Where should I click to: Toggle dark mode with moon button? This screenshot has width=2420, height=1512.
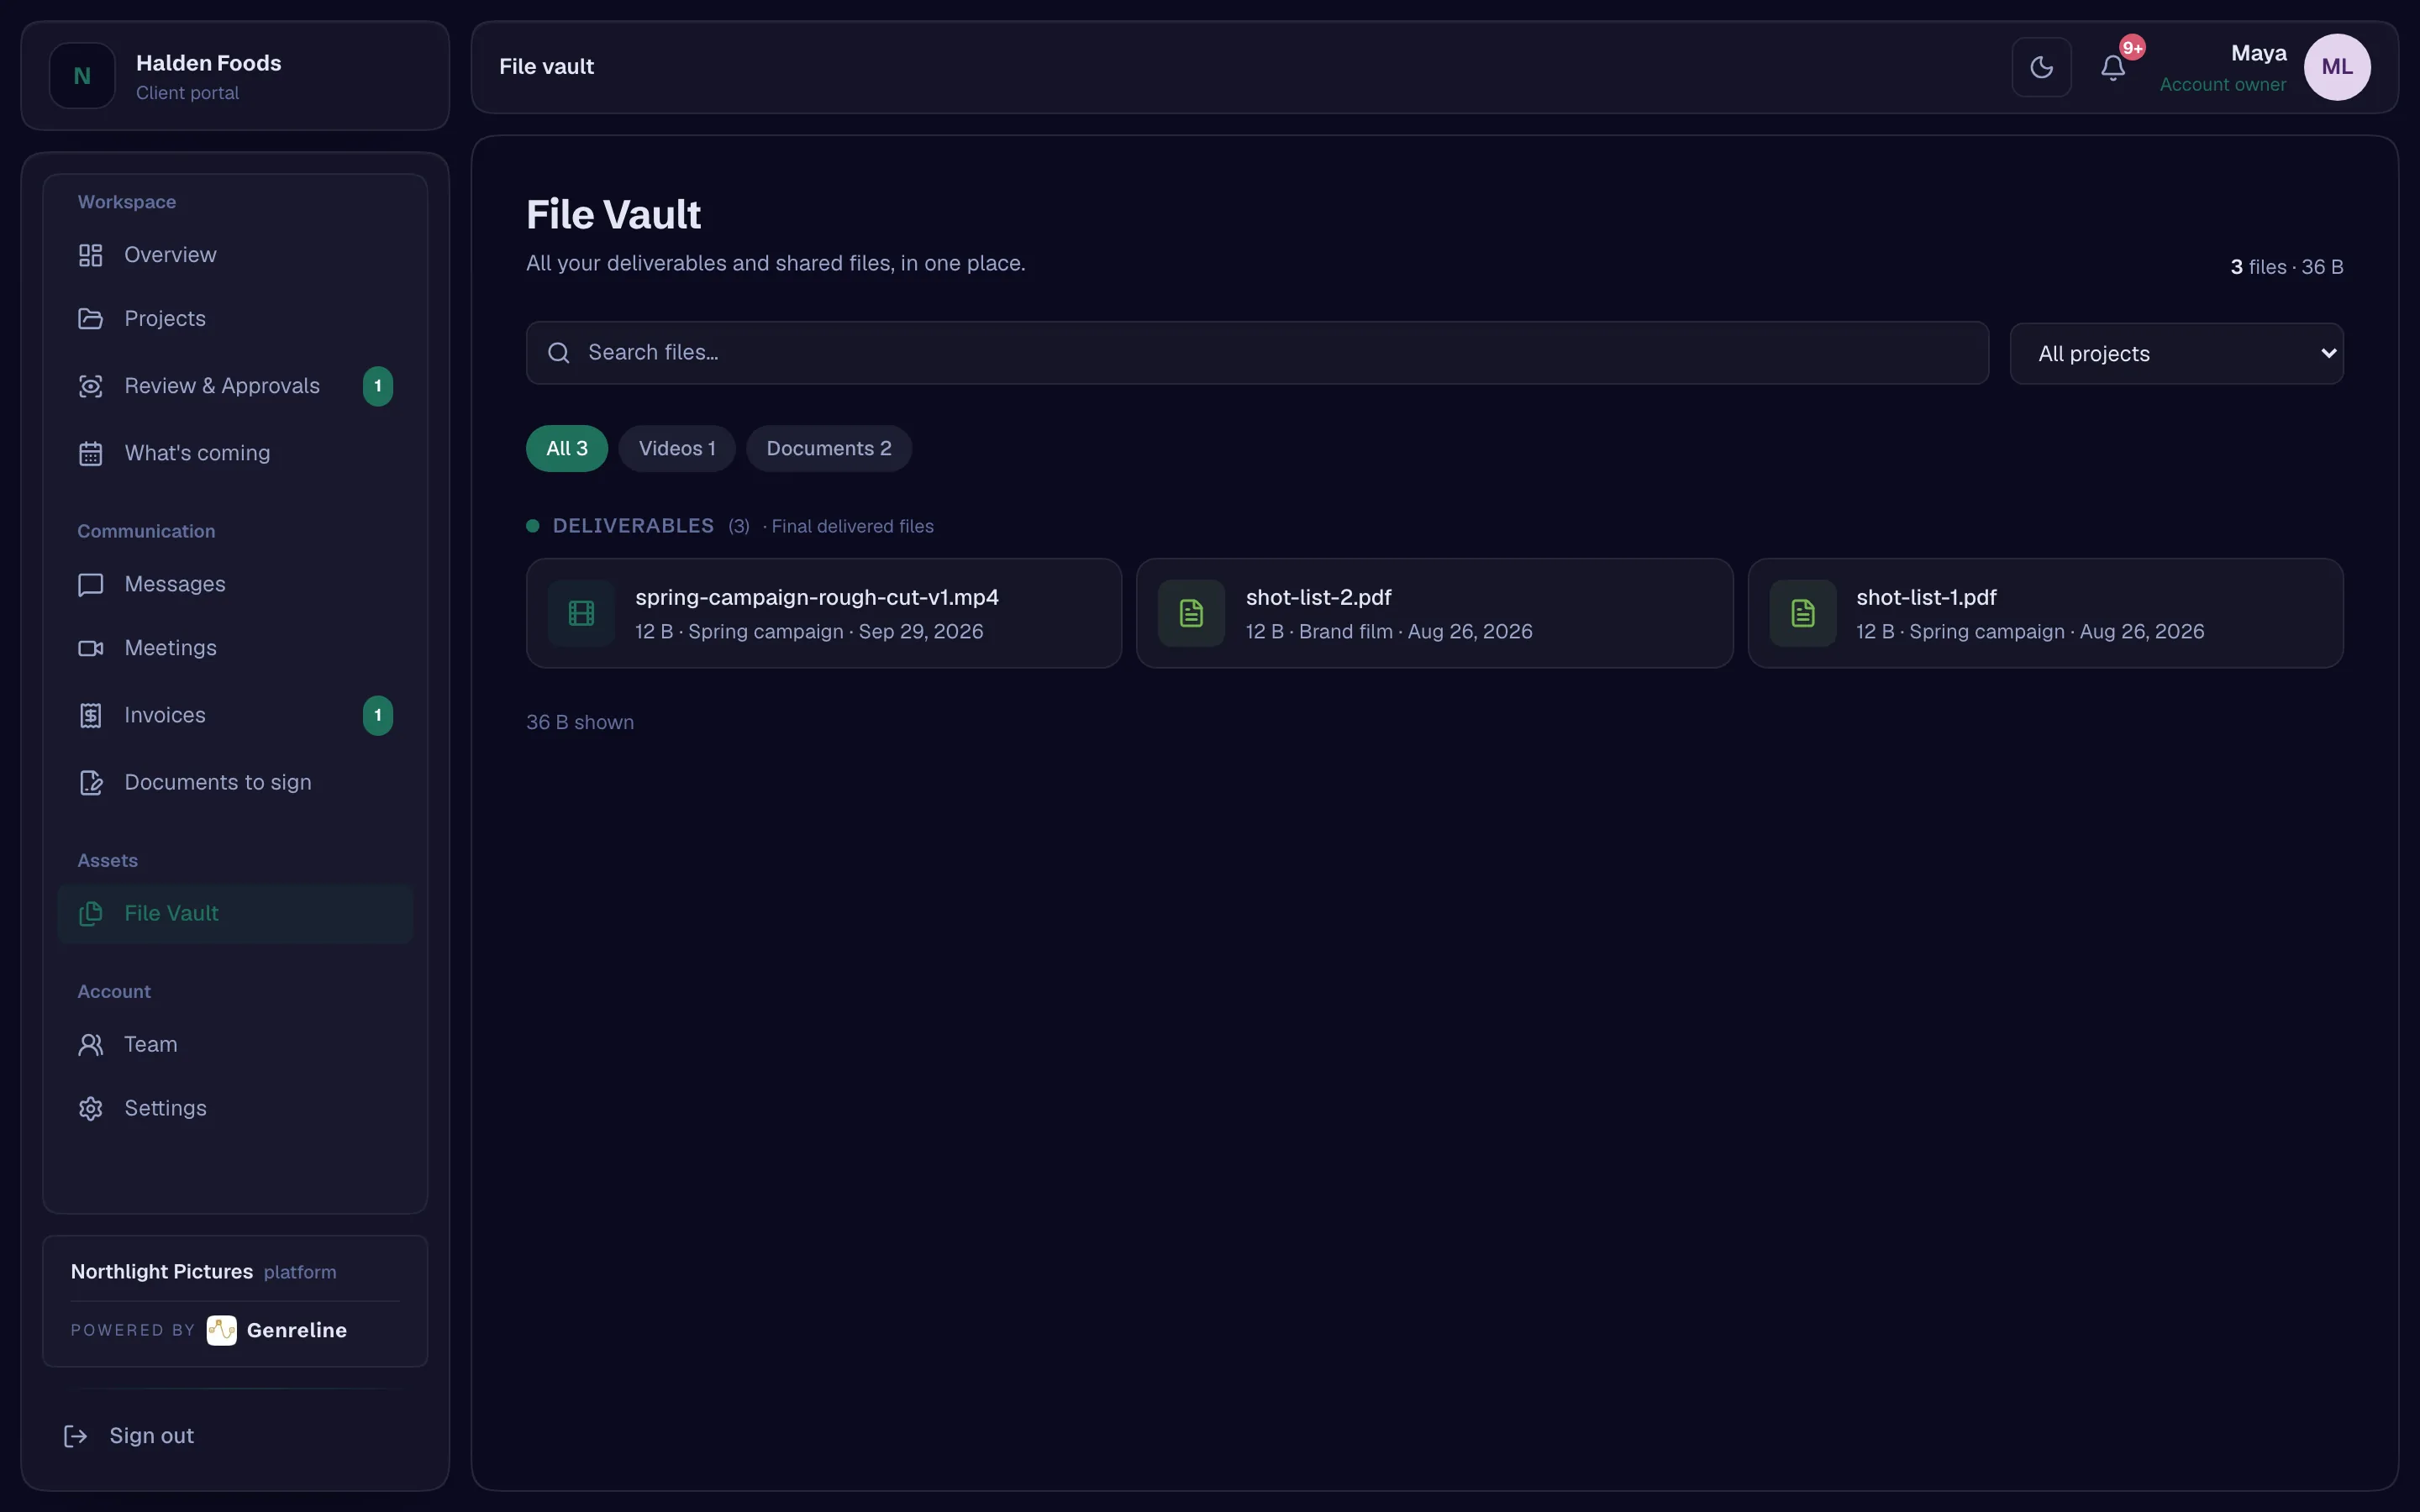pyautogui.click(x=2041, y=67)
